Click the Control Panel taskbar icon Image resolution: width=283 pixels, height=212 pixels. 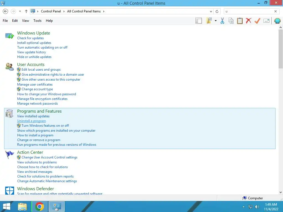click(57, 206)
